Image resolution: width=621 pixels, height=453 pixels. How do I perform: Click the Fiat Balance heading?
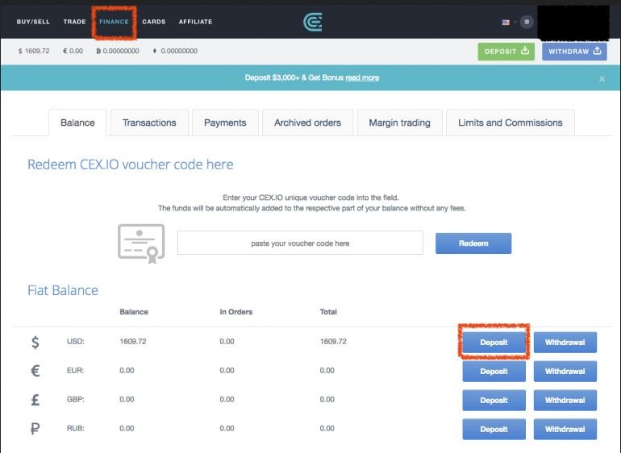[63, 290]
